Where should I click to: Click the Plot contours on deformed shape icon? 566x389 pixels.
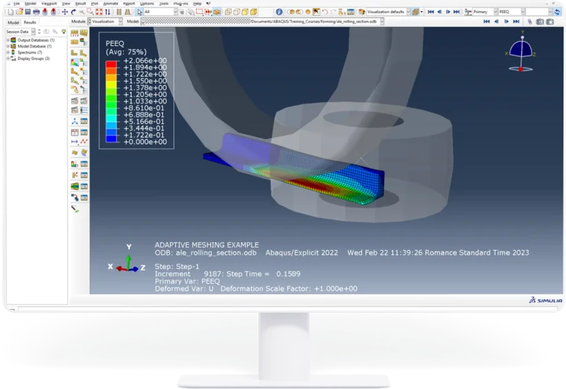click(x=74, y=62)
